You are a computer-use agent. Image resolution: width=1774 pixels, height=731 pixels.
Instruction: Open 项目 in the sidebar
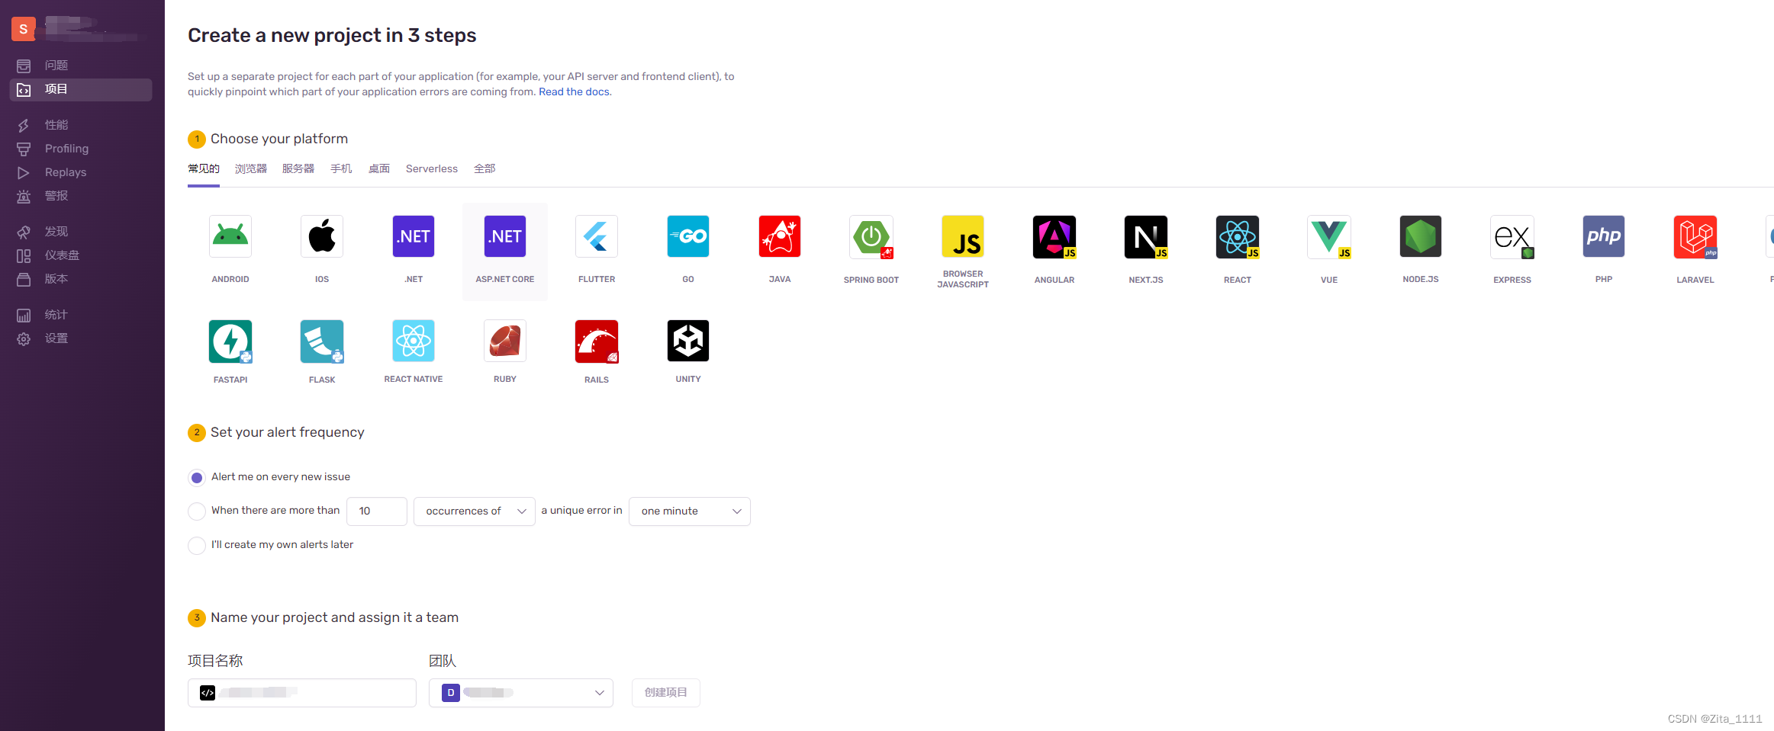(81, 89)
